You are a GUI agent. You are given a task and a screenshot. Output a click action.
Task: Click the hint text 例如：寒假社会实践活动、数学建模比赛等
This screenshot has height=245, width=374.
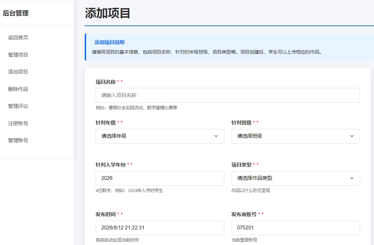136,108
